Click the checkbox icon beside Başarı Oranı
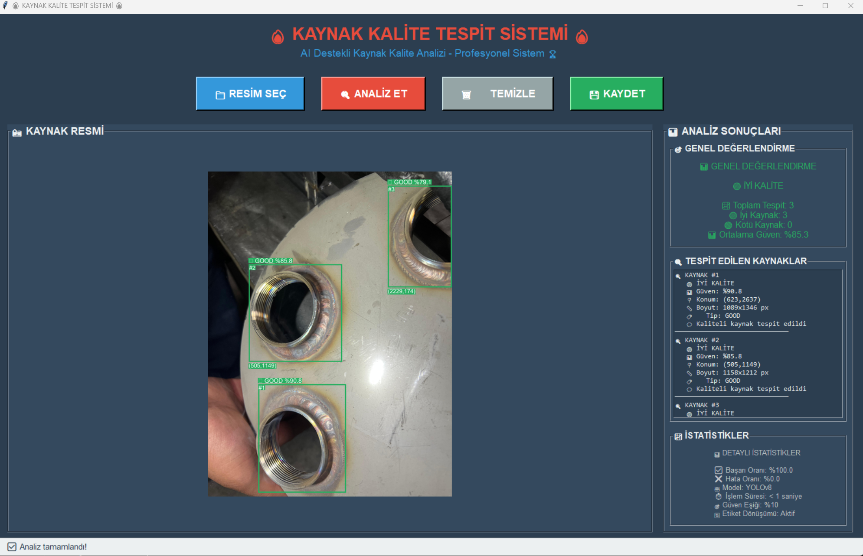863x556 pixels. tap(719, 470)
